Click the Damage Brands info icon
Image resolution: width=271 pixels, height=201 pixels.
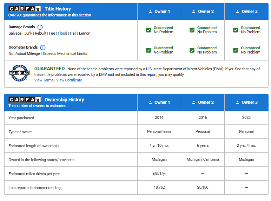coord(40,27)
